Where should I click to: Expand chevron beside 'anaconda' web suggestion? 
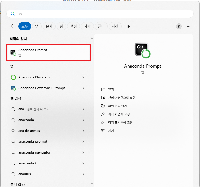[x=83, y=120]
